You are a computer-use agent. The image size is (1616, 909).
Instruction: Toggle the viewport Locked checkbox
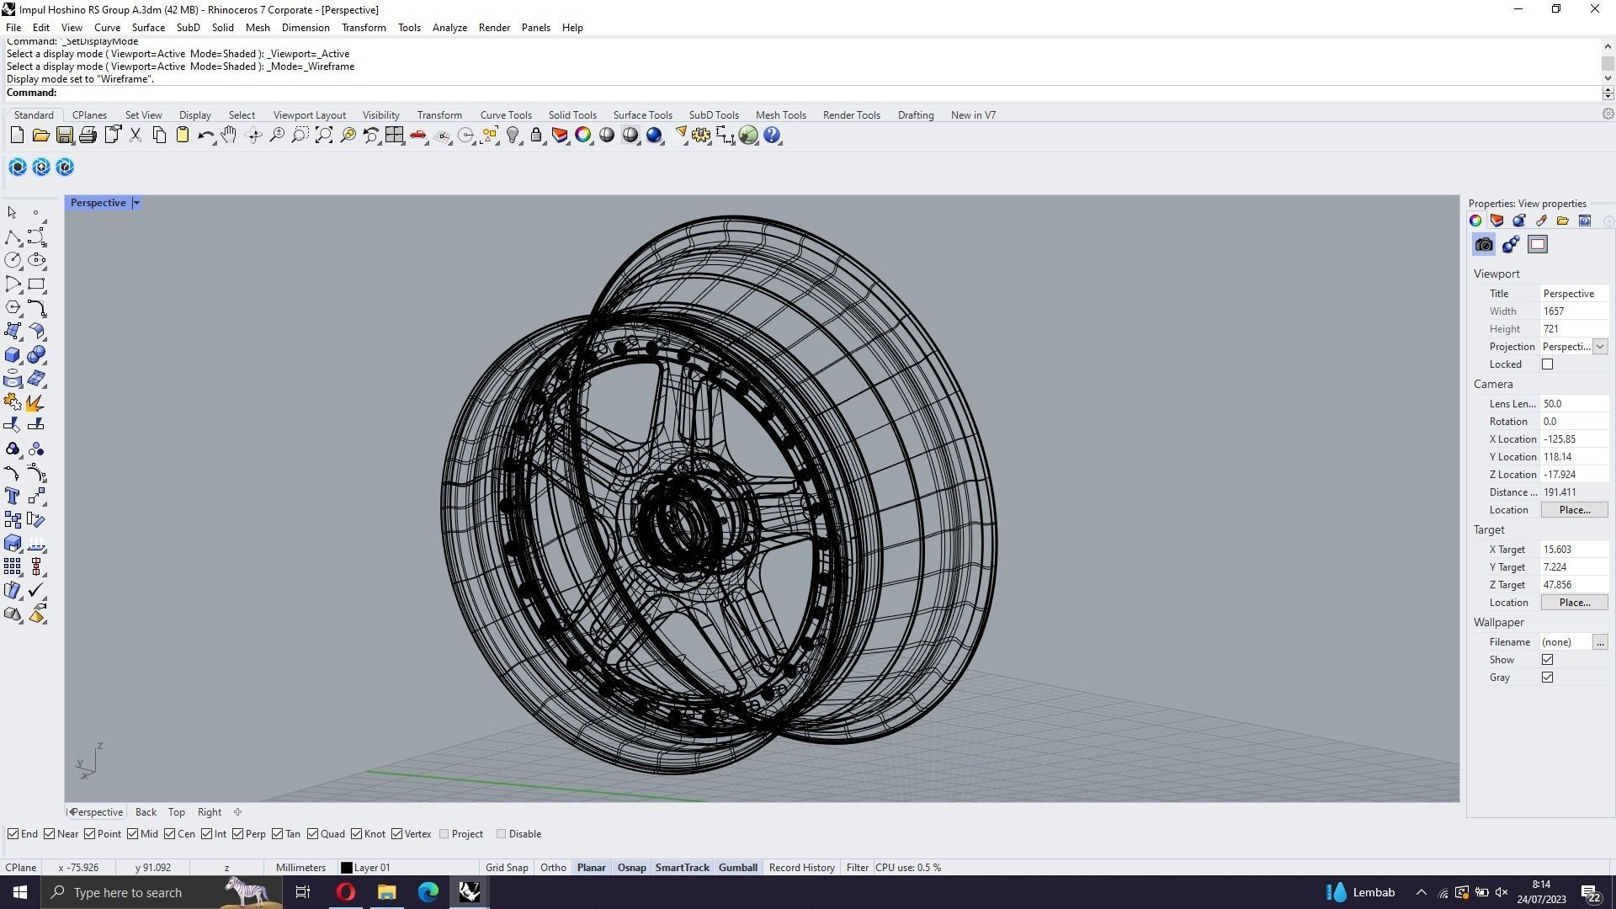[1547, 364]
